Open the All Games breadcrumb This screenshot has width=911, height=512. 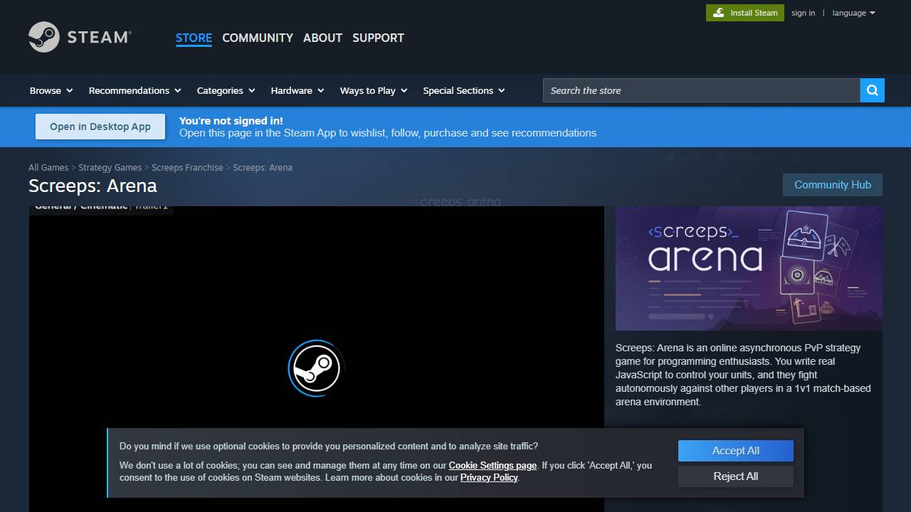pyautogui.click(x=48, y=167)
